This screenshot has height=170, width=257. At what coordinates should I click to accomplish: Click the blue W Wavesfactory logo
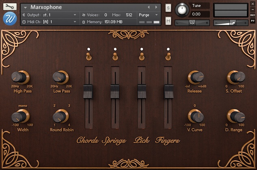pos(10,19)
